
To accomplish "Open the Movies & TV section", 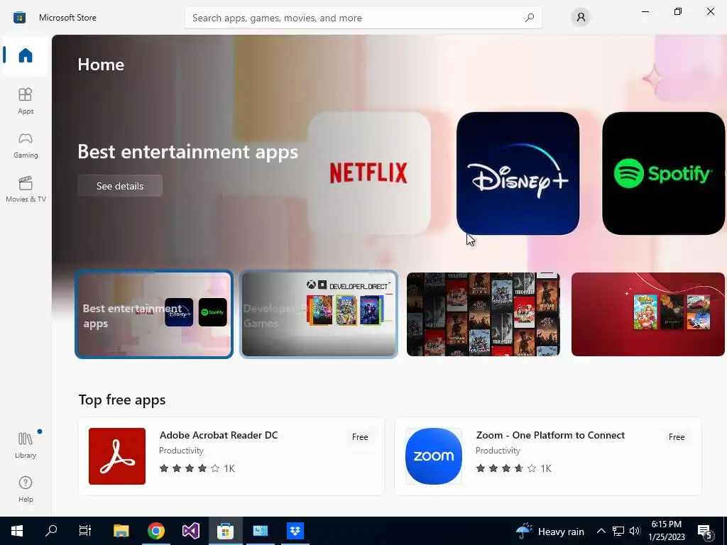I will point(26,189).
